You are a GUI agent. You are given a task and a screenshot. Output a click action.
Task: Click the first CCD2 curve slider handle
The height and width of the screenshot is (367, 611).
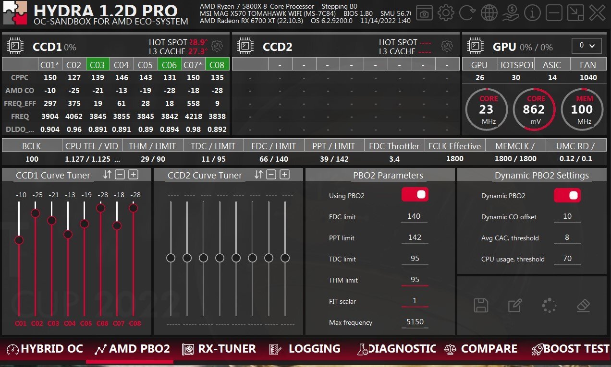pyautogui.click(x=171, y=258)
